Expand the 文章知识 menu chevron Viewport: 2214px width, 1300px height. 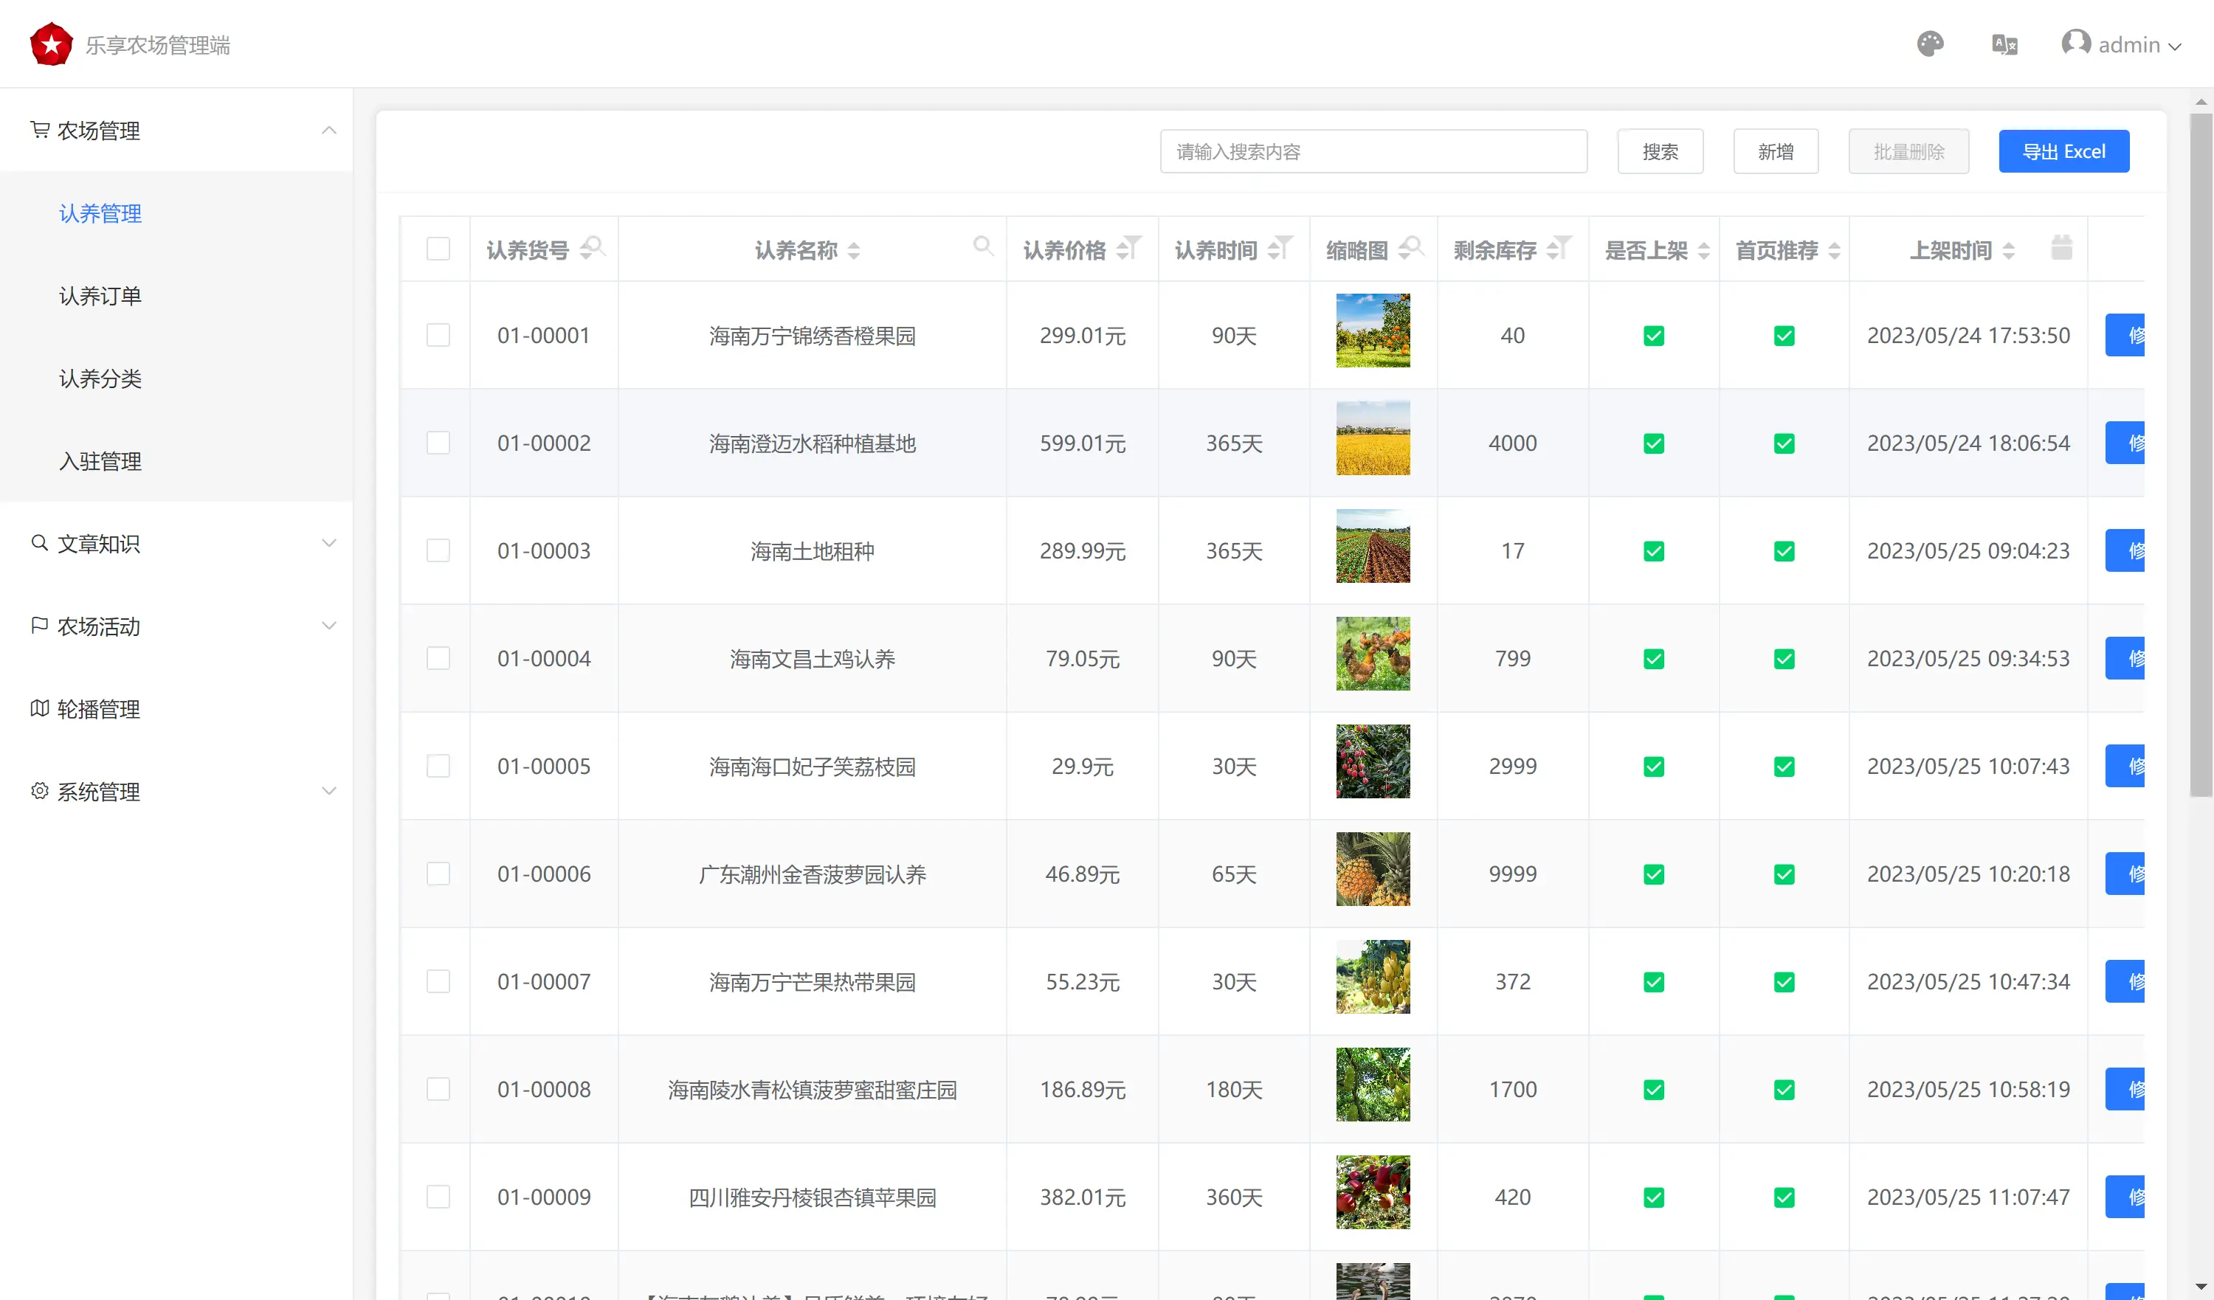coord(328,543)
